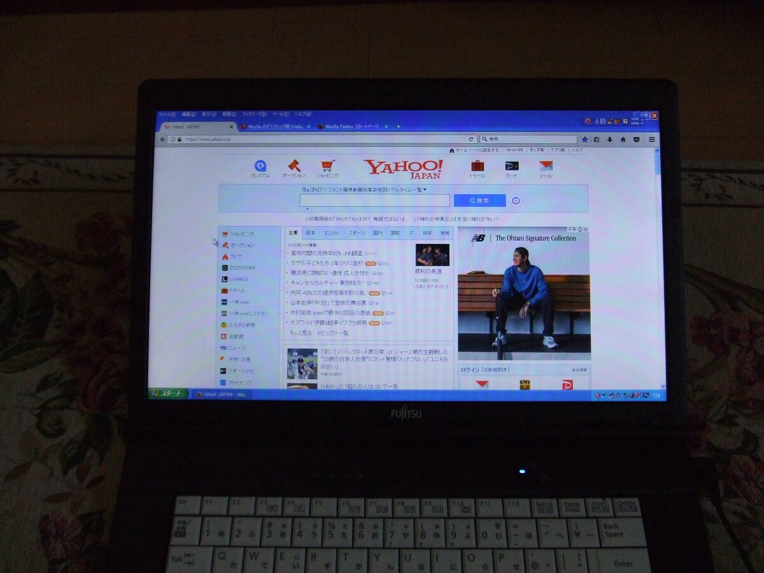Select the エンタメ news tab

tap(332, 233)
